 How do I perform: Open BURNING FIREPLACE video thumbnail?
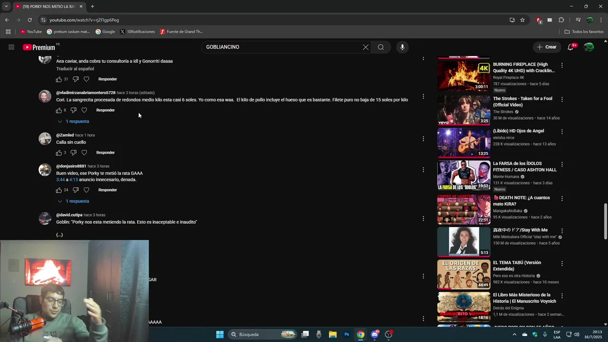(x=464, y=76)
